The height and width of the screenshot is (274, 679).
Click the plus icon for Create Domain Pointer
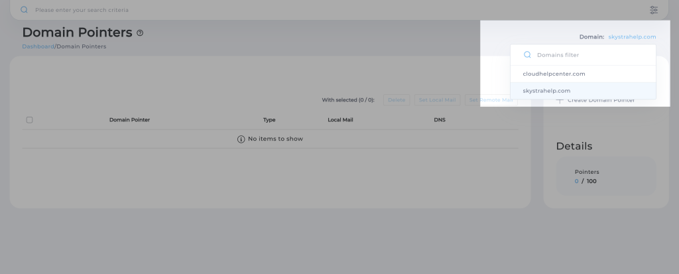click(x=560, y=100)
